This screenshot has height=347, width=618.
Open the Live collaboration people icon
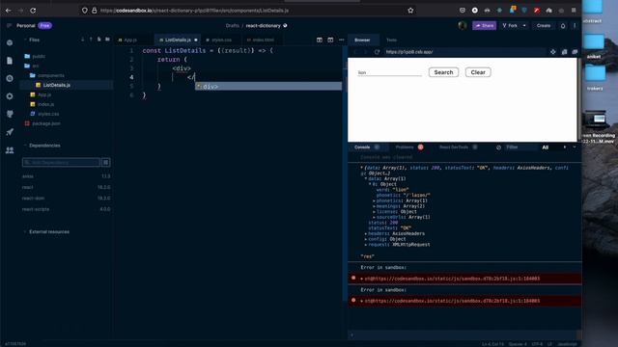(10, 150)
